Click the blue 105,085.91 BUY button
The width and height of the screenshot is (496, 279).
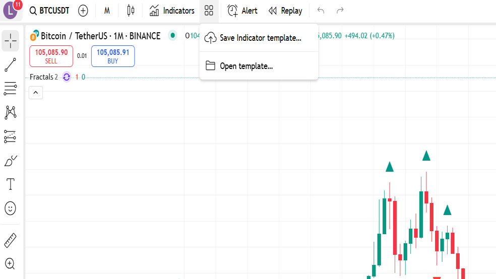113,56
